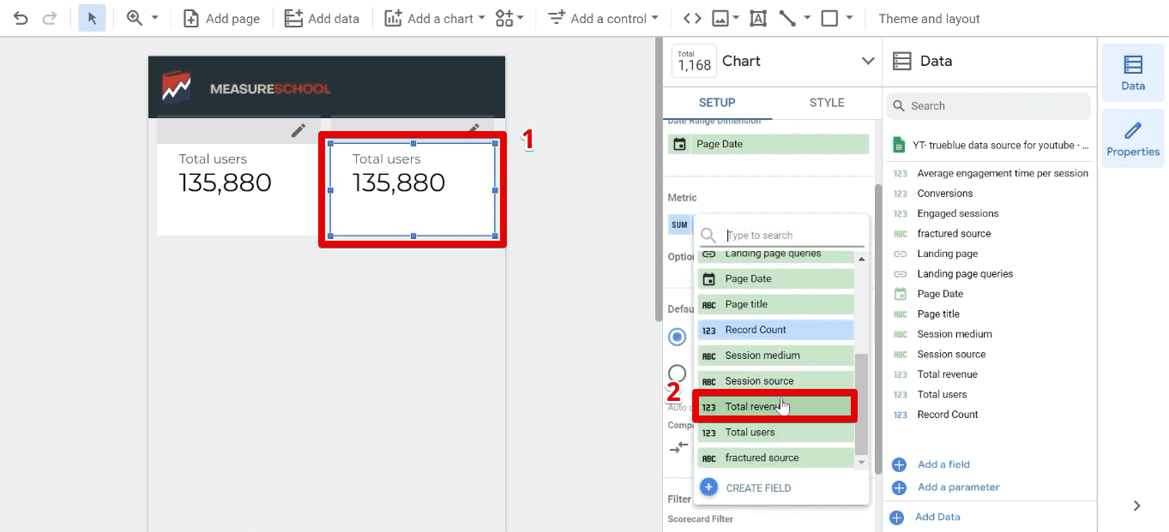
Task: Insert an image using the image icon
Action: 720,18
